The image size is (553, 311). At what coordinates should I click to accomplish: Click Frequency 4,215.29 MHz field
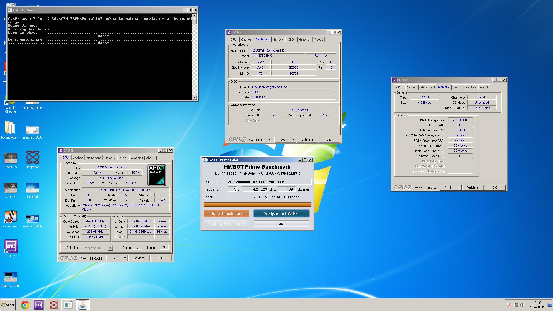(255, 189)
